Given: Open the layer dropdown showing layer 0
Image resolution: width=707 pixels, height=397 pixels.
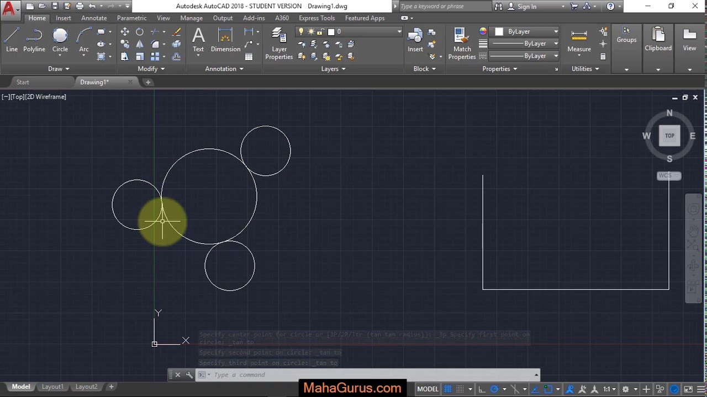Looking at the screenshot, I should coord(349,32).
